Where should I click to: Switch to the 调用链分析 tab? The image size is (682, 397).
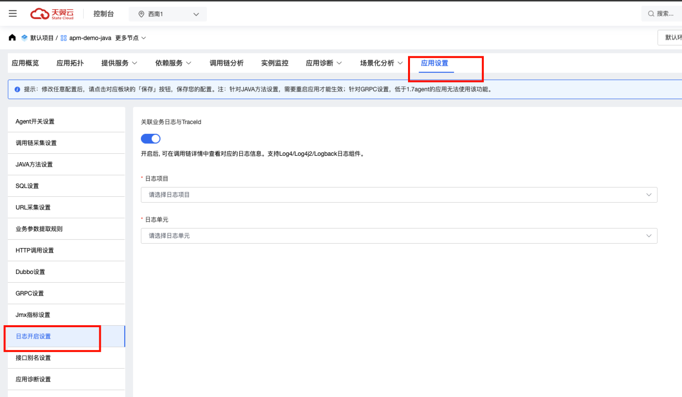[x=227, y=63]
